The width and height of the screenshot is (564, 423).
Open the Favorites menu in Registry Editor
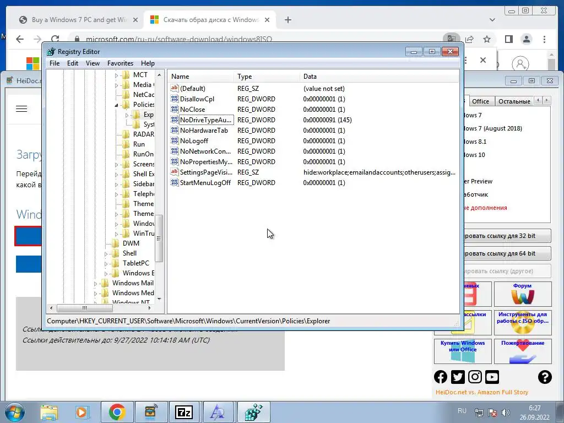[x=120, y=63]
